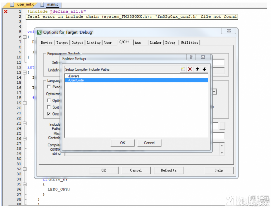The image size is (271, 208).
Task: Select the C/C++ tab
Action: [x=124, y=42]
